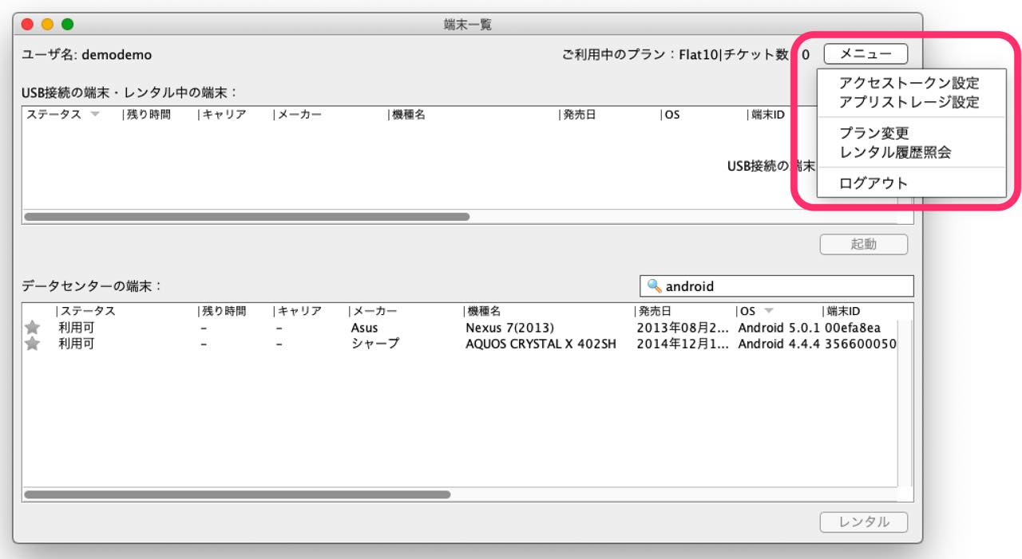Click the USB接続の端末・レンタル中の端末： label
The image size is (1022, 559).
pyautogui.click(x=129, y=93)
